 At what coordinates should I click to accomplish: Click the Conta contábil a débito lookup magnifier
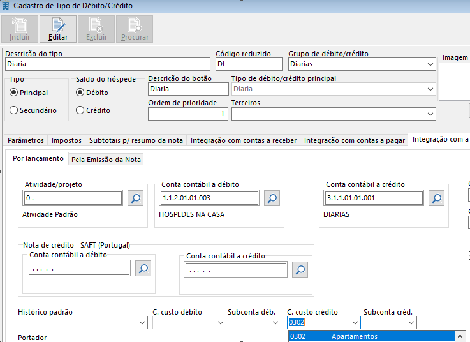click(x=272, y=198)
